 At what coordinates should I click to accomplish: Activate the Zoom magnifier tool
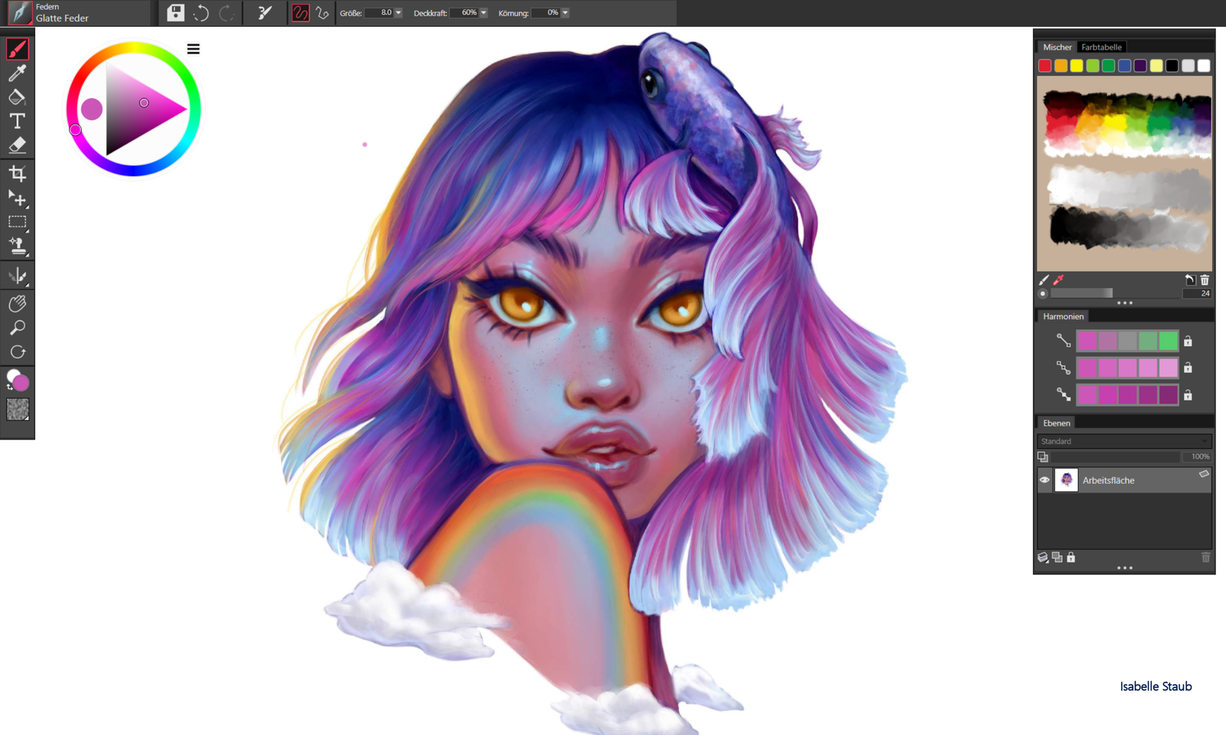pyautogui.click(x=17, y=328)
